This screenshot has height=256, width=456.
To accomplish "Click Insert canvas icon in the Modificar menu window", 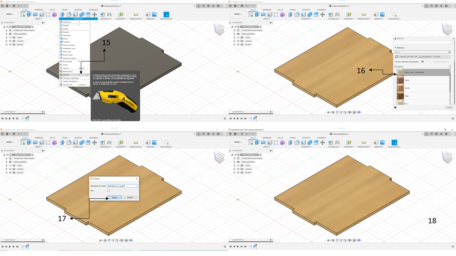I will (154, 15).
